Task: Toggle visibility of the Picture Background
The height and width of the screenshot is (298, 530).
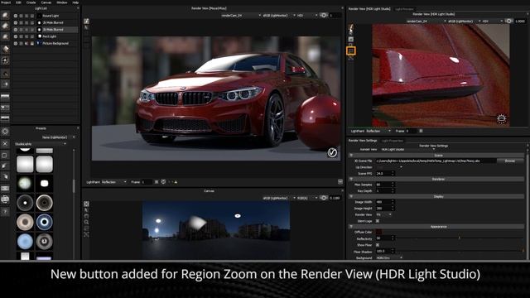Action: pos(16,43)
